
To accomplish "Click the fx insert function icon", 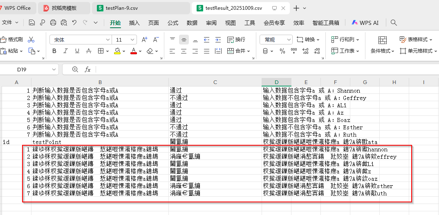I will point(87,69).
